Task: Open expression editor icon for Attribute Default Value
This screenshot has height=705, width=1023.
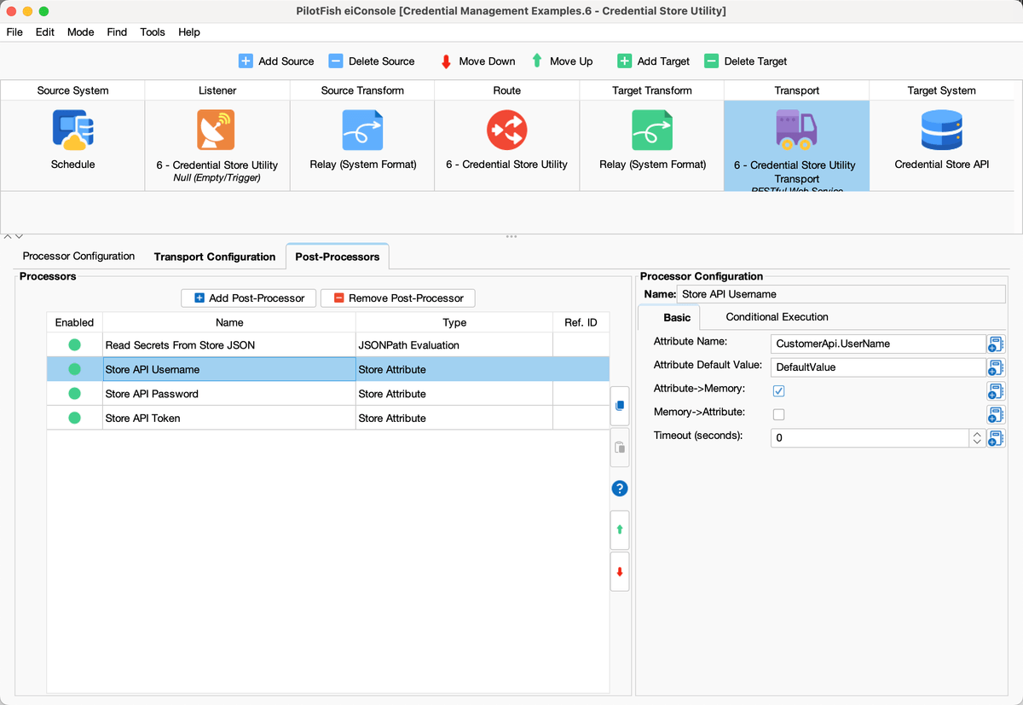Action: (x=996, y=367)
